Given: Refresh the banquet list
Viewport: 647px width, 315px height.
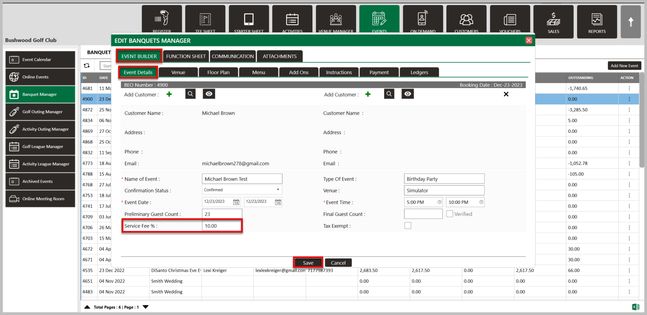Looking at the screenshot, I should pyautogui.click(x=87, y=66).
